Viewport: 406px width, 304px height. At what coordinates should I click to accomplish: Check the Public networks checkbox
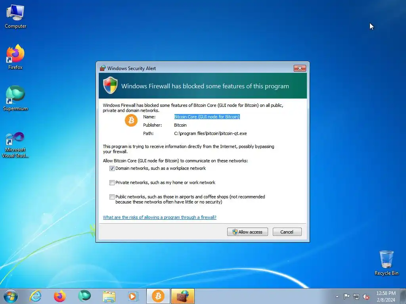point(112,197)
